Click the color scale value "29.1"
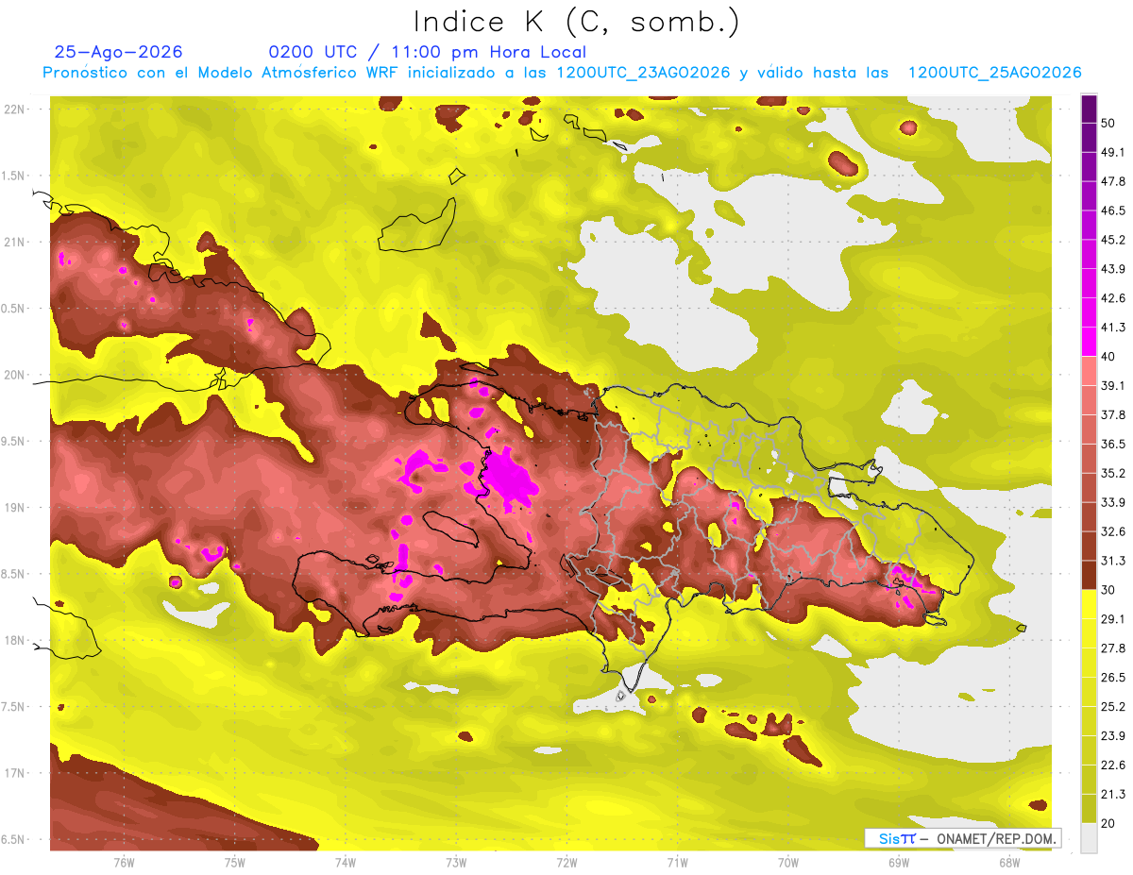 tap(1113, 618)
